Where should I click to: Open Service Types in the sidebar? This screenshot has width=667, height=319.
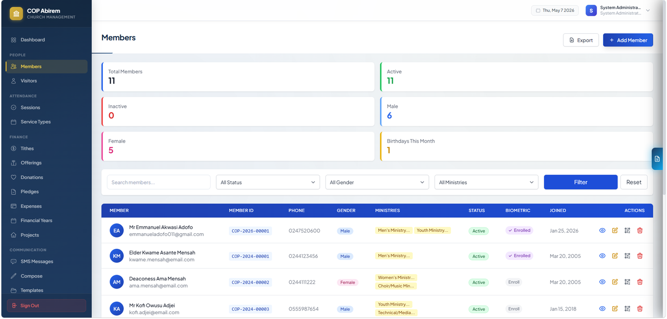click(x=46, y=122)
